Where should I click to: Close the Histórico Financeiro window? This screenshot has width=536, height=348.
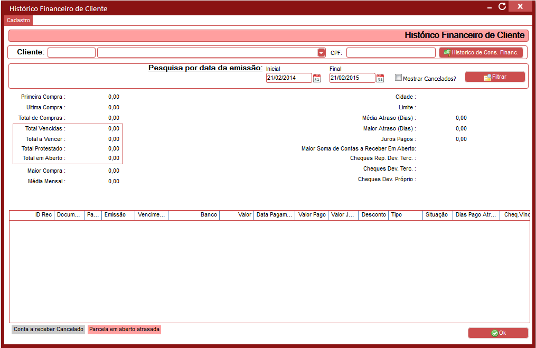(x=520, y=6)
